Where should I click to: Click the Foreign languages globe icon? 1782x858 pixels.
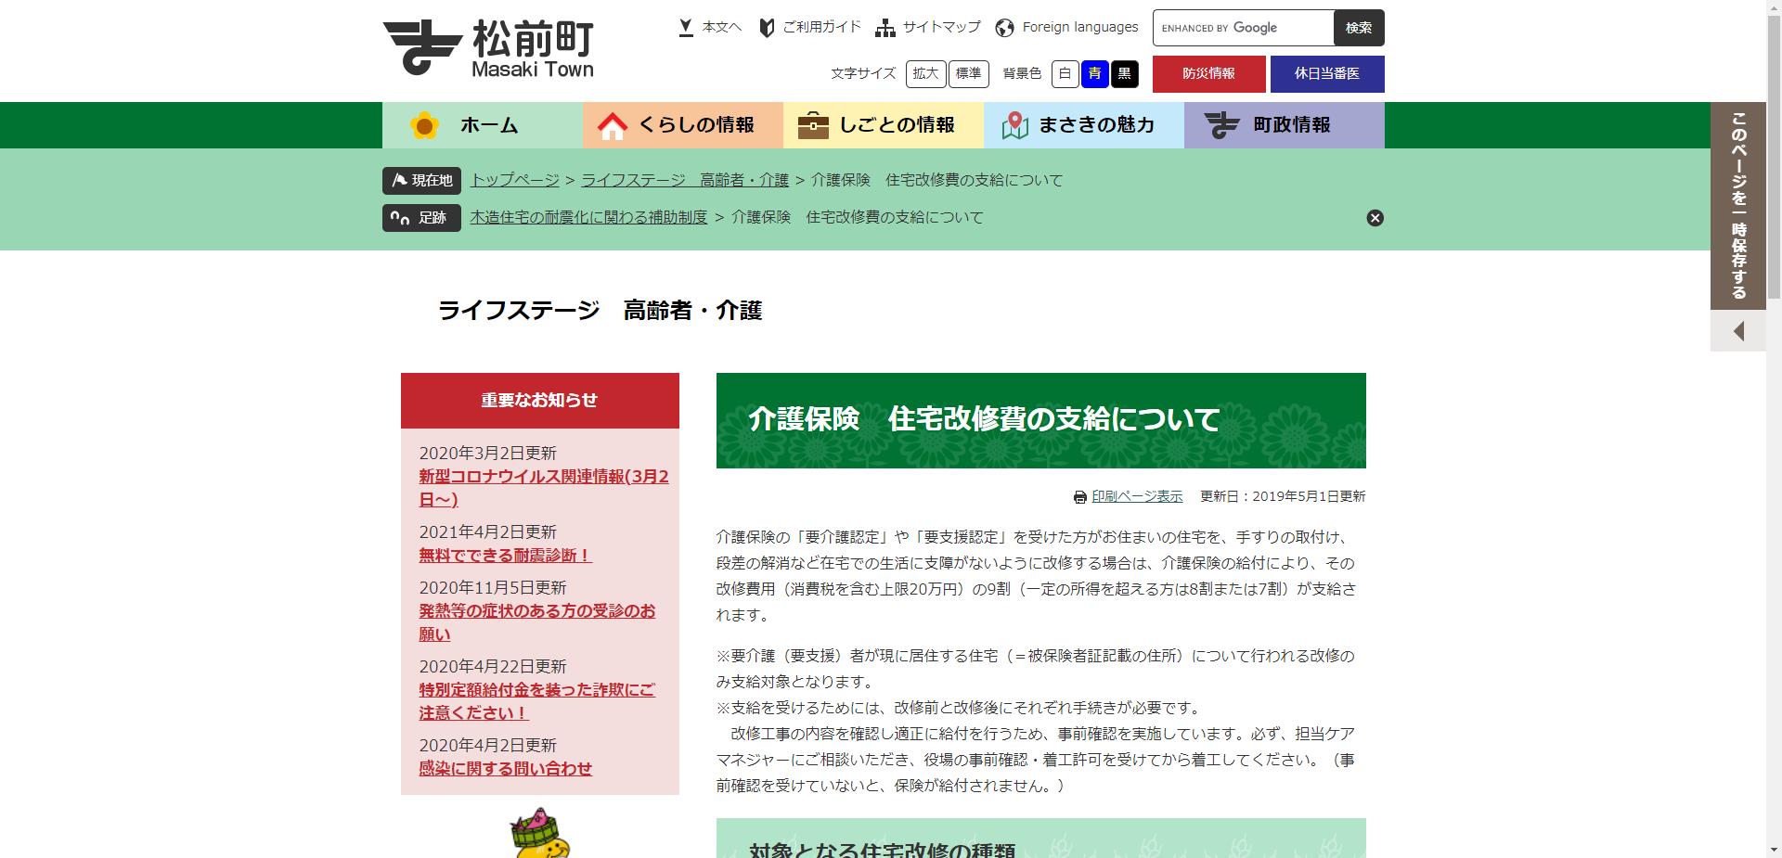(1003, 27)
